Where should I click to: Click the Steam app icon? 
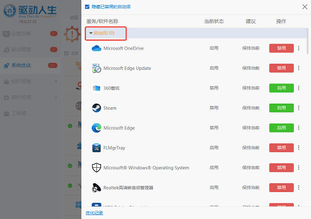point(96,108)
